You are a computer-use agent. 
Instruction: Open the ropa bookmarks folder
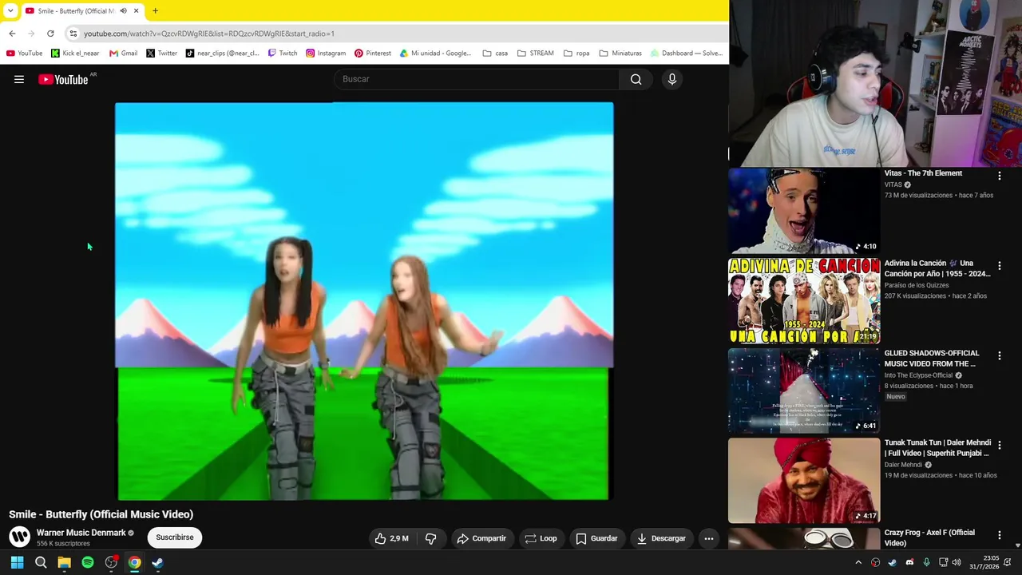point(576,54)
